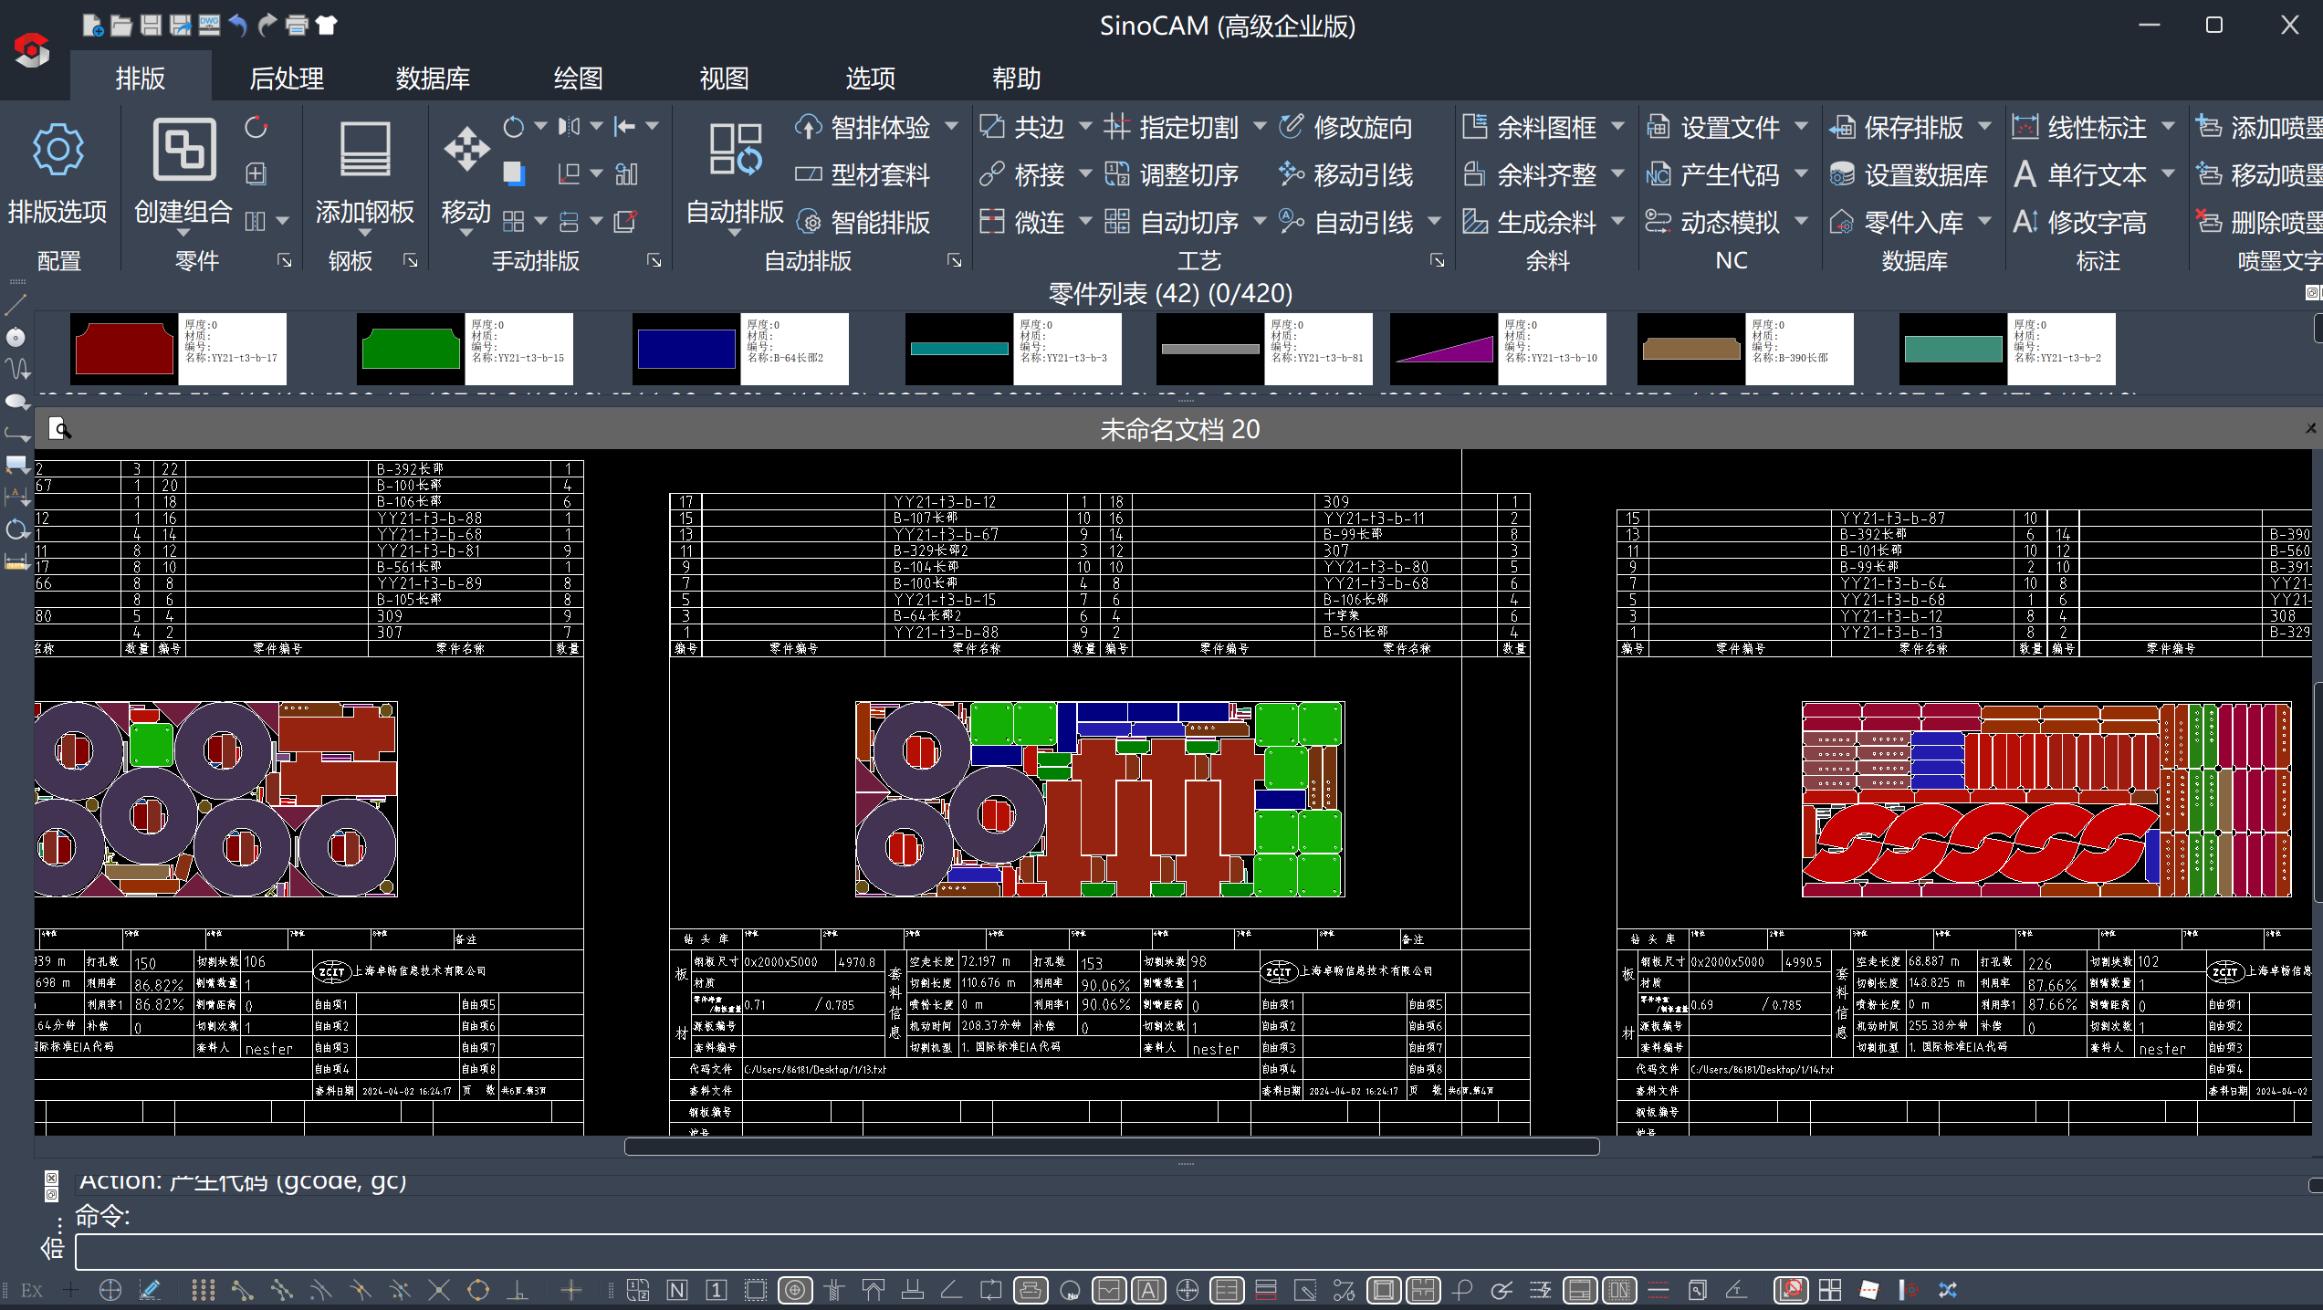Expand the 保存排版 dropdown arrow

1984,126
